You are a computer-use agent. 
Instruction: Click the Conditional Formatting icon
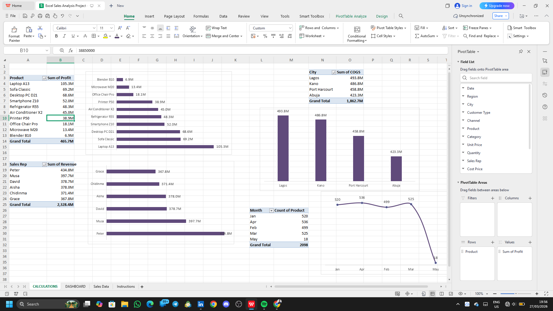tap(357, 29)
